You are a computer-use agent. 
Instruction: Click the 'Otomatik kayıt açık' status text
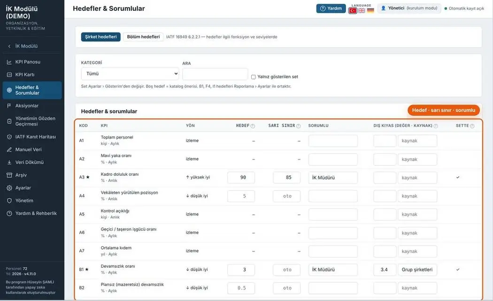click(x=466, y=9)
